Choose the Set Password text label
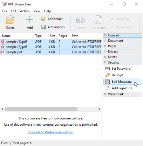 (121, 69)
